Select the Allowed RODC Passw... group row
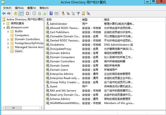 [x=90, y=28]
